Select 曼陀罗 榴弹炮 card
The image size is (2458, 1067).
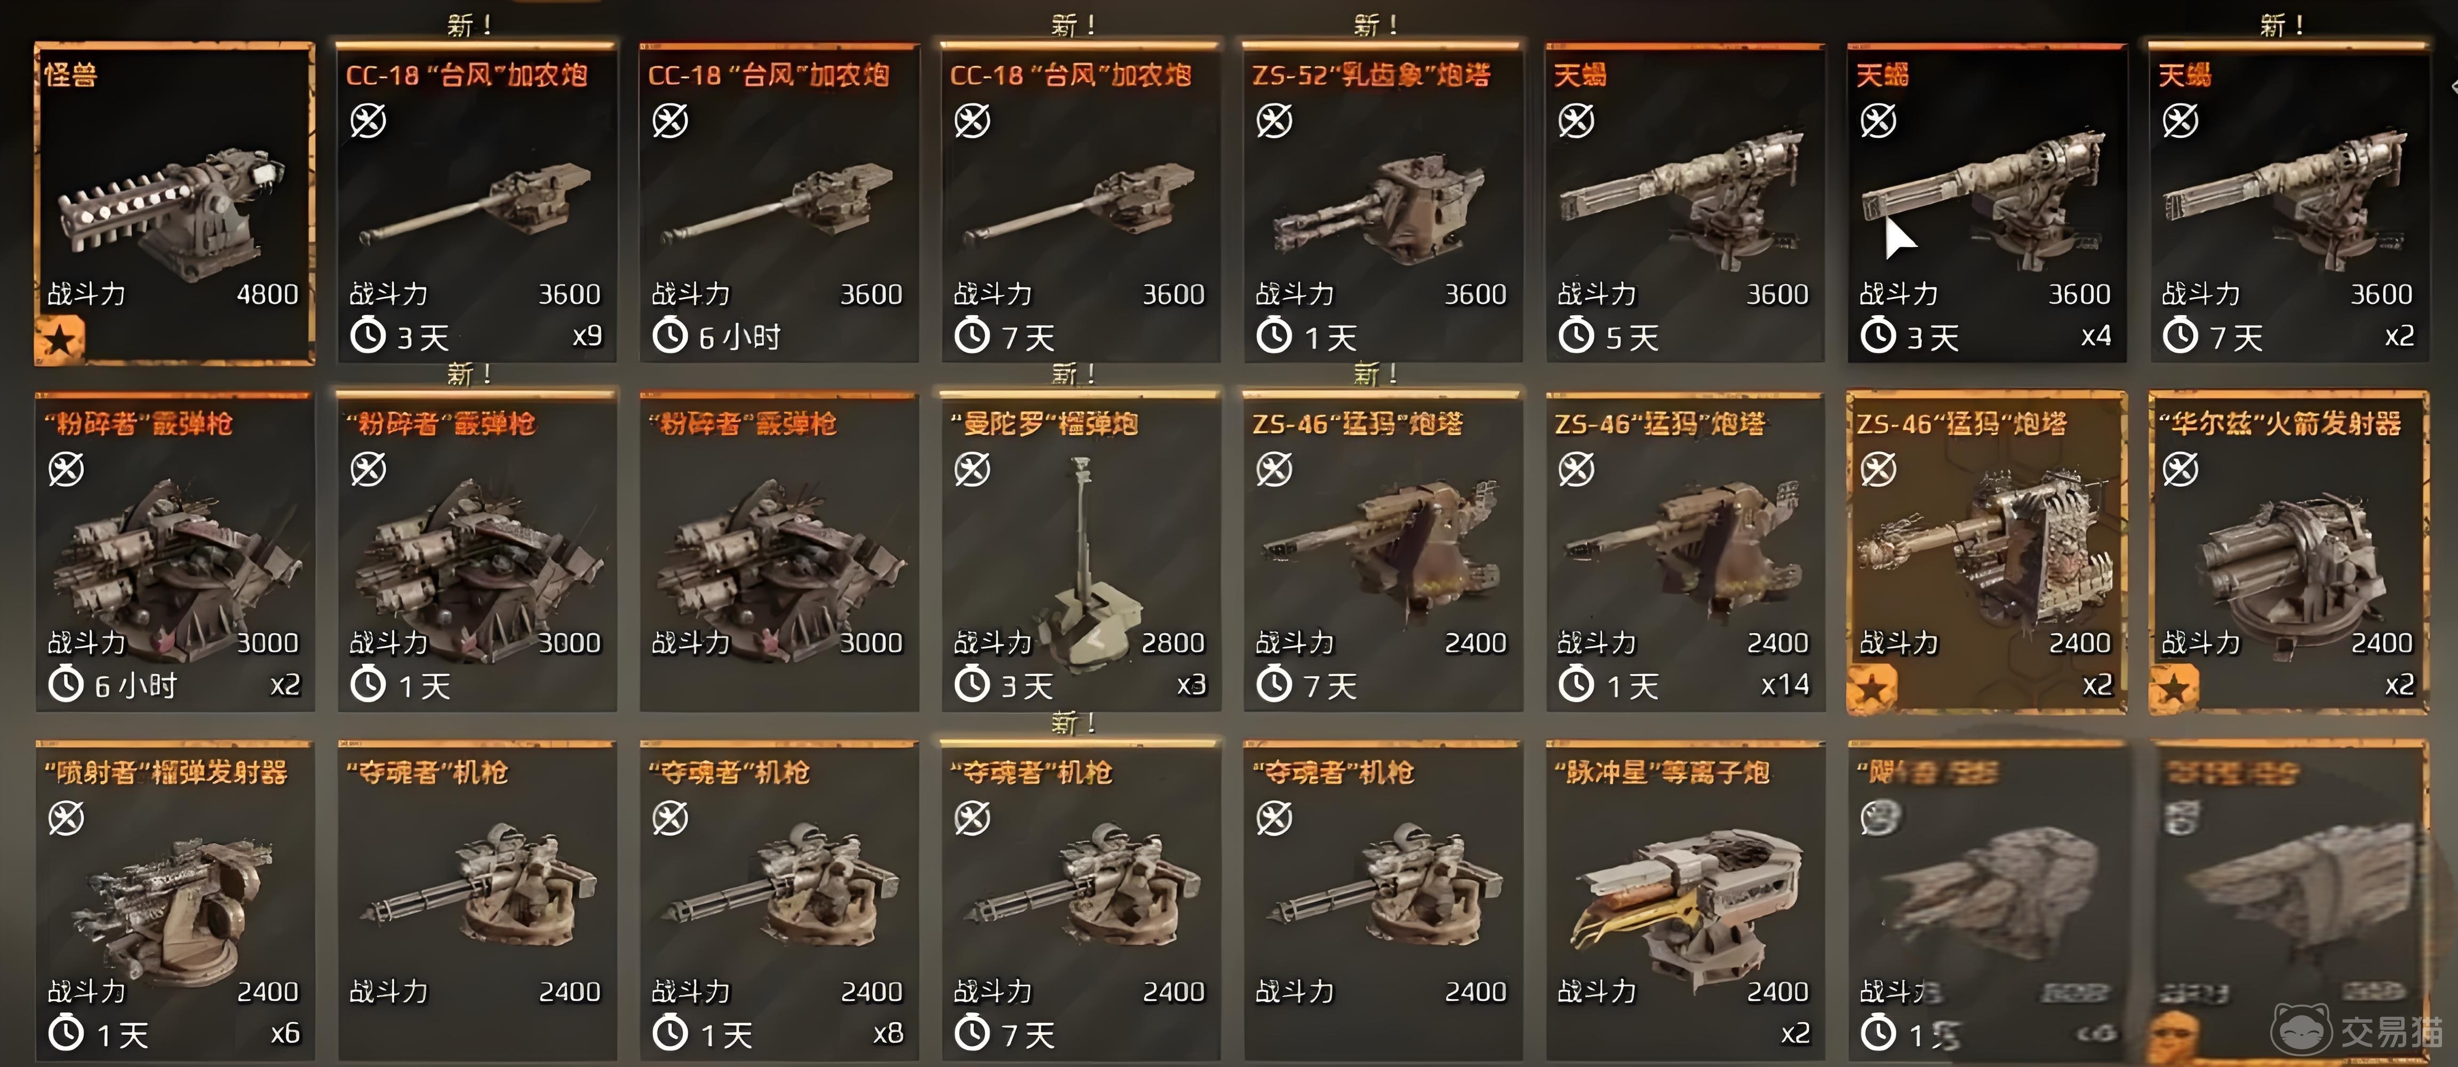coord(1080,552)
